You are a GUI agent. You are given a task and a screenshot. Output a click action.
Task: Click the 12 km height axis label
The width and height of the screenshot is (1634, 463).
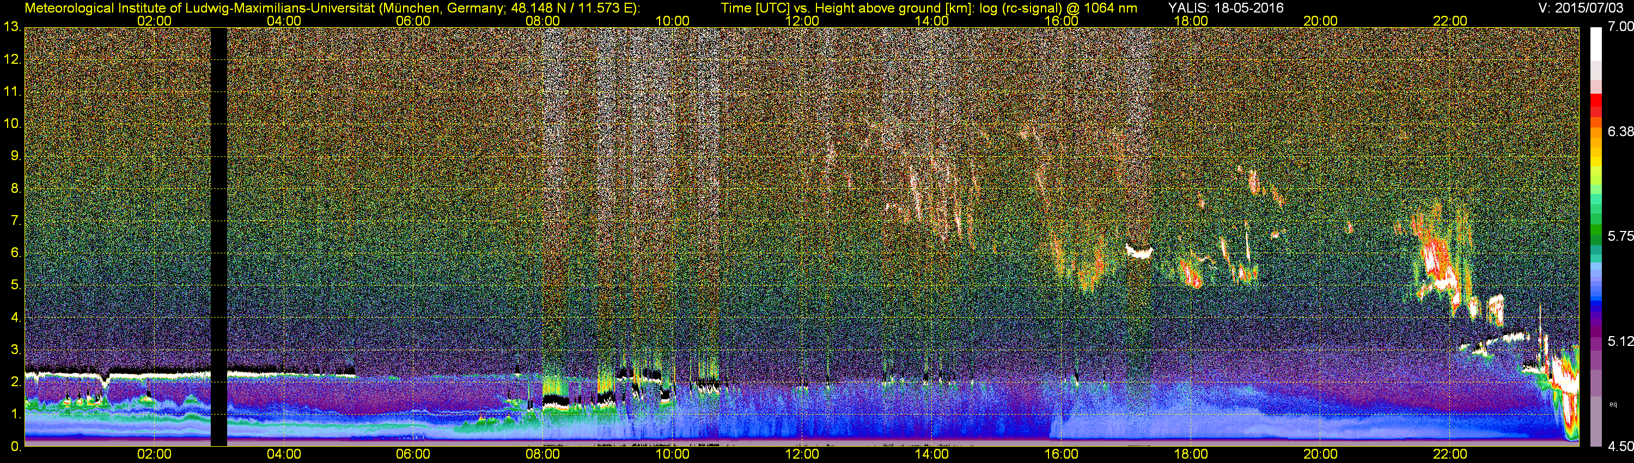(12, 59)
